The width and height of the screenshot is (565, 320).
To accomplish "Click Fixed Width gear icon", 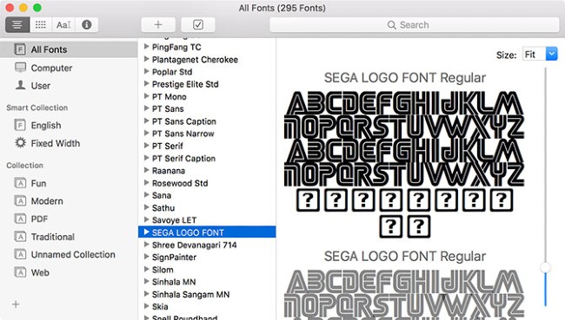I will (x=20, y=143).
